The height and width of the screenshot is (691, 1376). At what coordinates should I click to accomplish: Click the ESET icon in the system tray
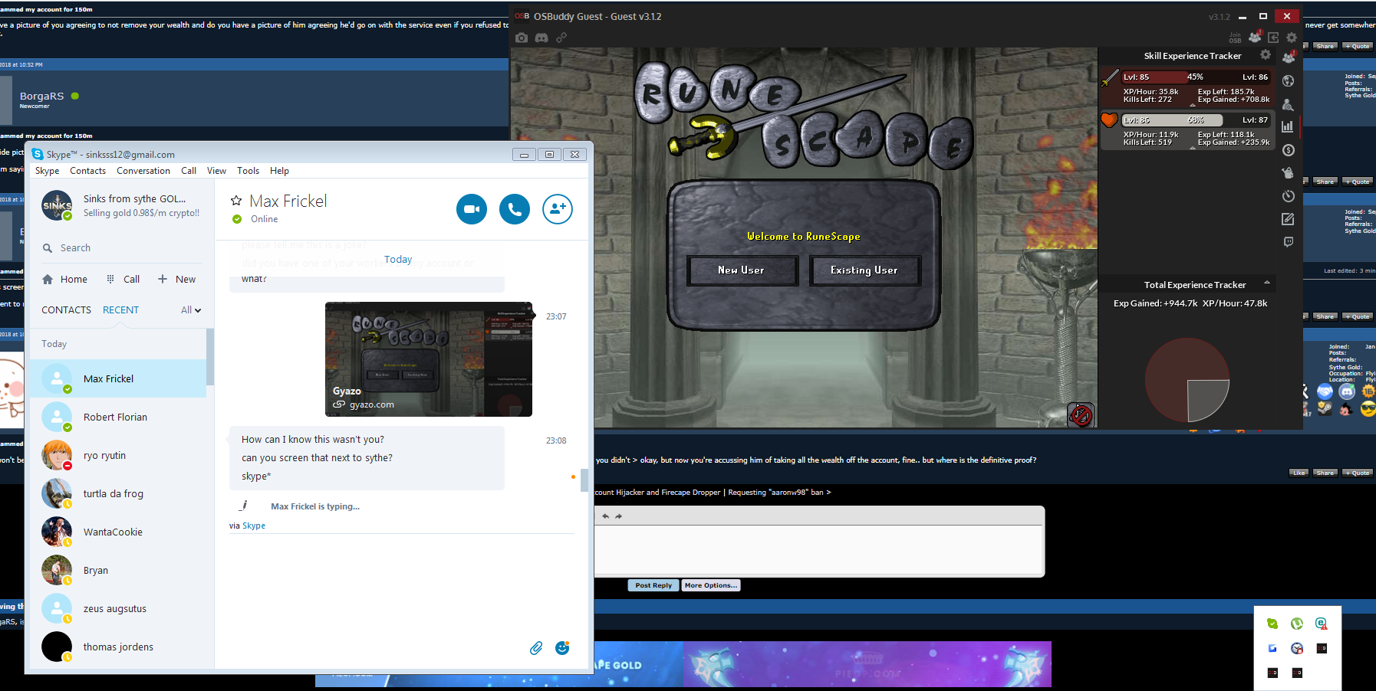[1322, 624]
